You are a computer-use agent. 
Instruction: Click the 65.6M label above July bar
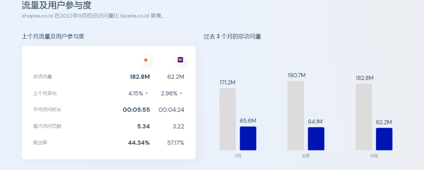(x=248, y=121)
